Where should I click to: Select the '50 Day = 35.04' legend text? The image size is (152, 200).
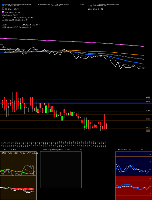12,9
